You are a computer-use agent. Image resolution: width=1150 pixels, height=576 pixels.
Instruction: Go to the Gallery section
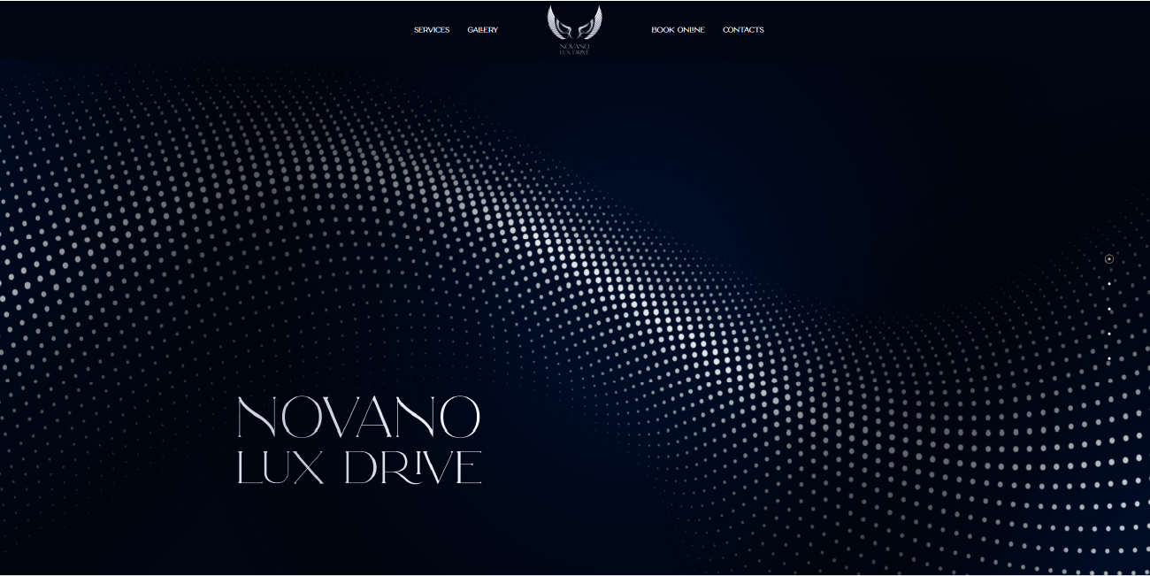[x=482, y=30]
